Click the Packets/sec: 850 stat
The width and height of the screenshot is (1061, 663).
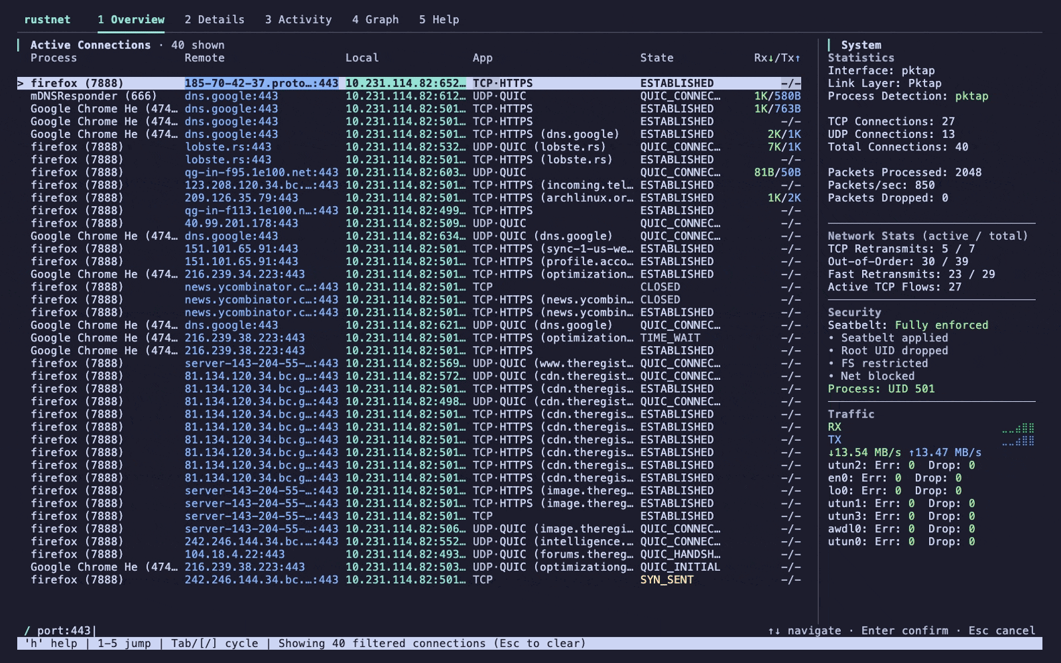point(881,185)
